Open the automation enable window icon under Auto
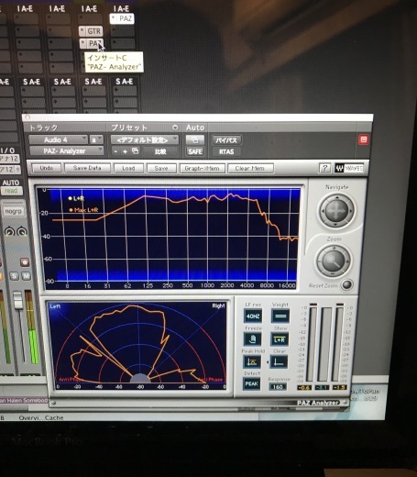This screenshot has height=477, width=417. tap(195, 140)
